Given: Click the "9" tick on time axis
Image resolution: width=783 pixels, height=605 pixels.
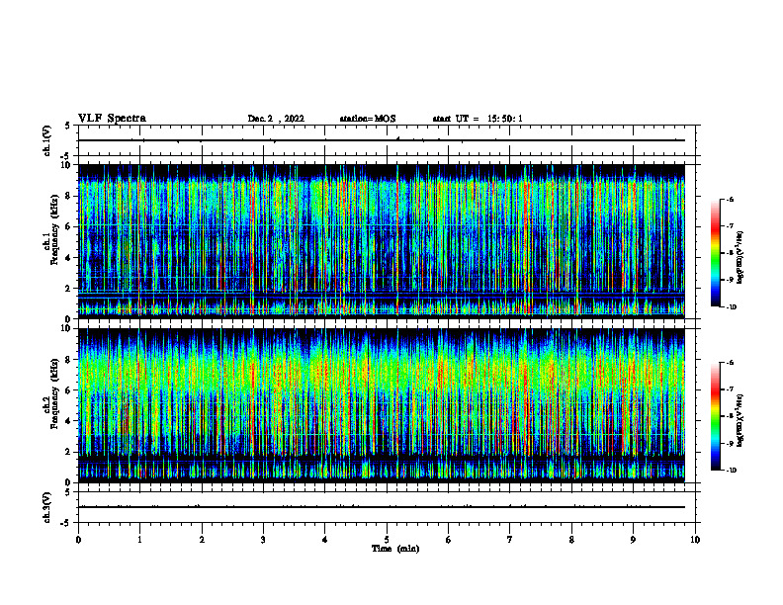Looking at the screenshot, I should pyautogui.click(x=633, y=540).
